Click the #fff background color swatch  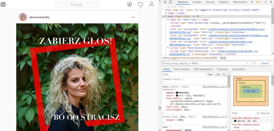pyautogui.click(x=184, y=130)
